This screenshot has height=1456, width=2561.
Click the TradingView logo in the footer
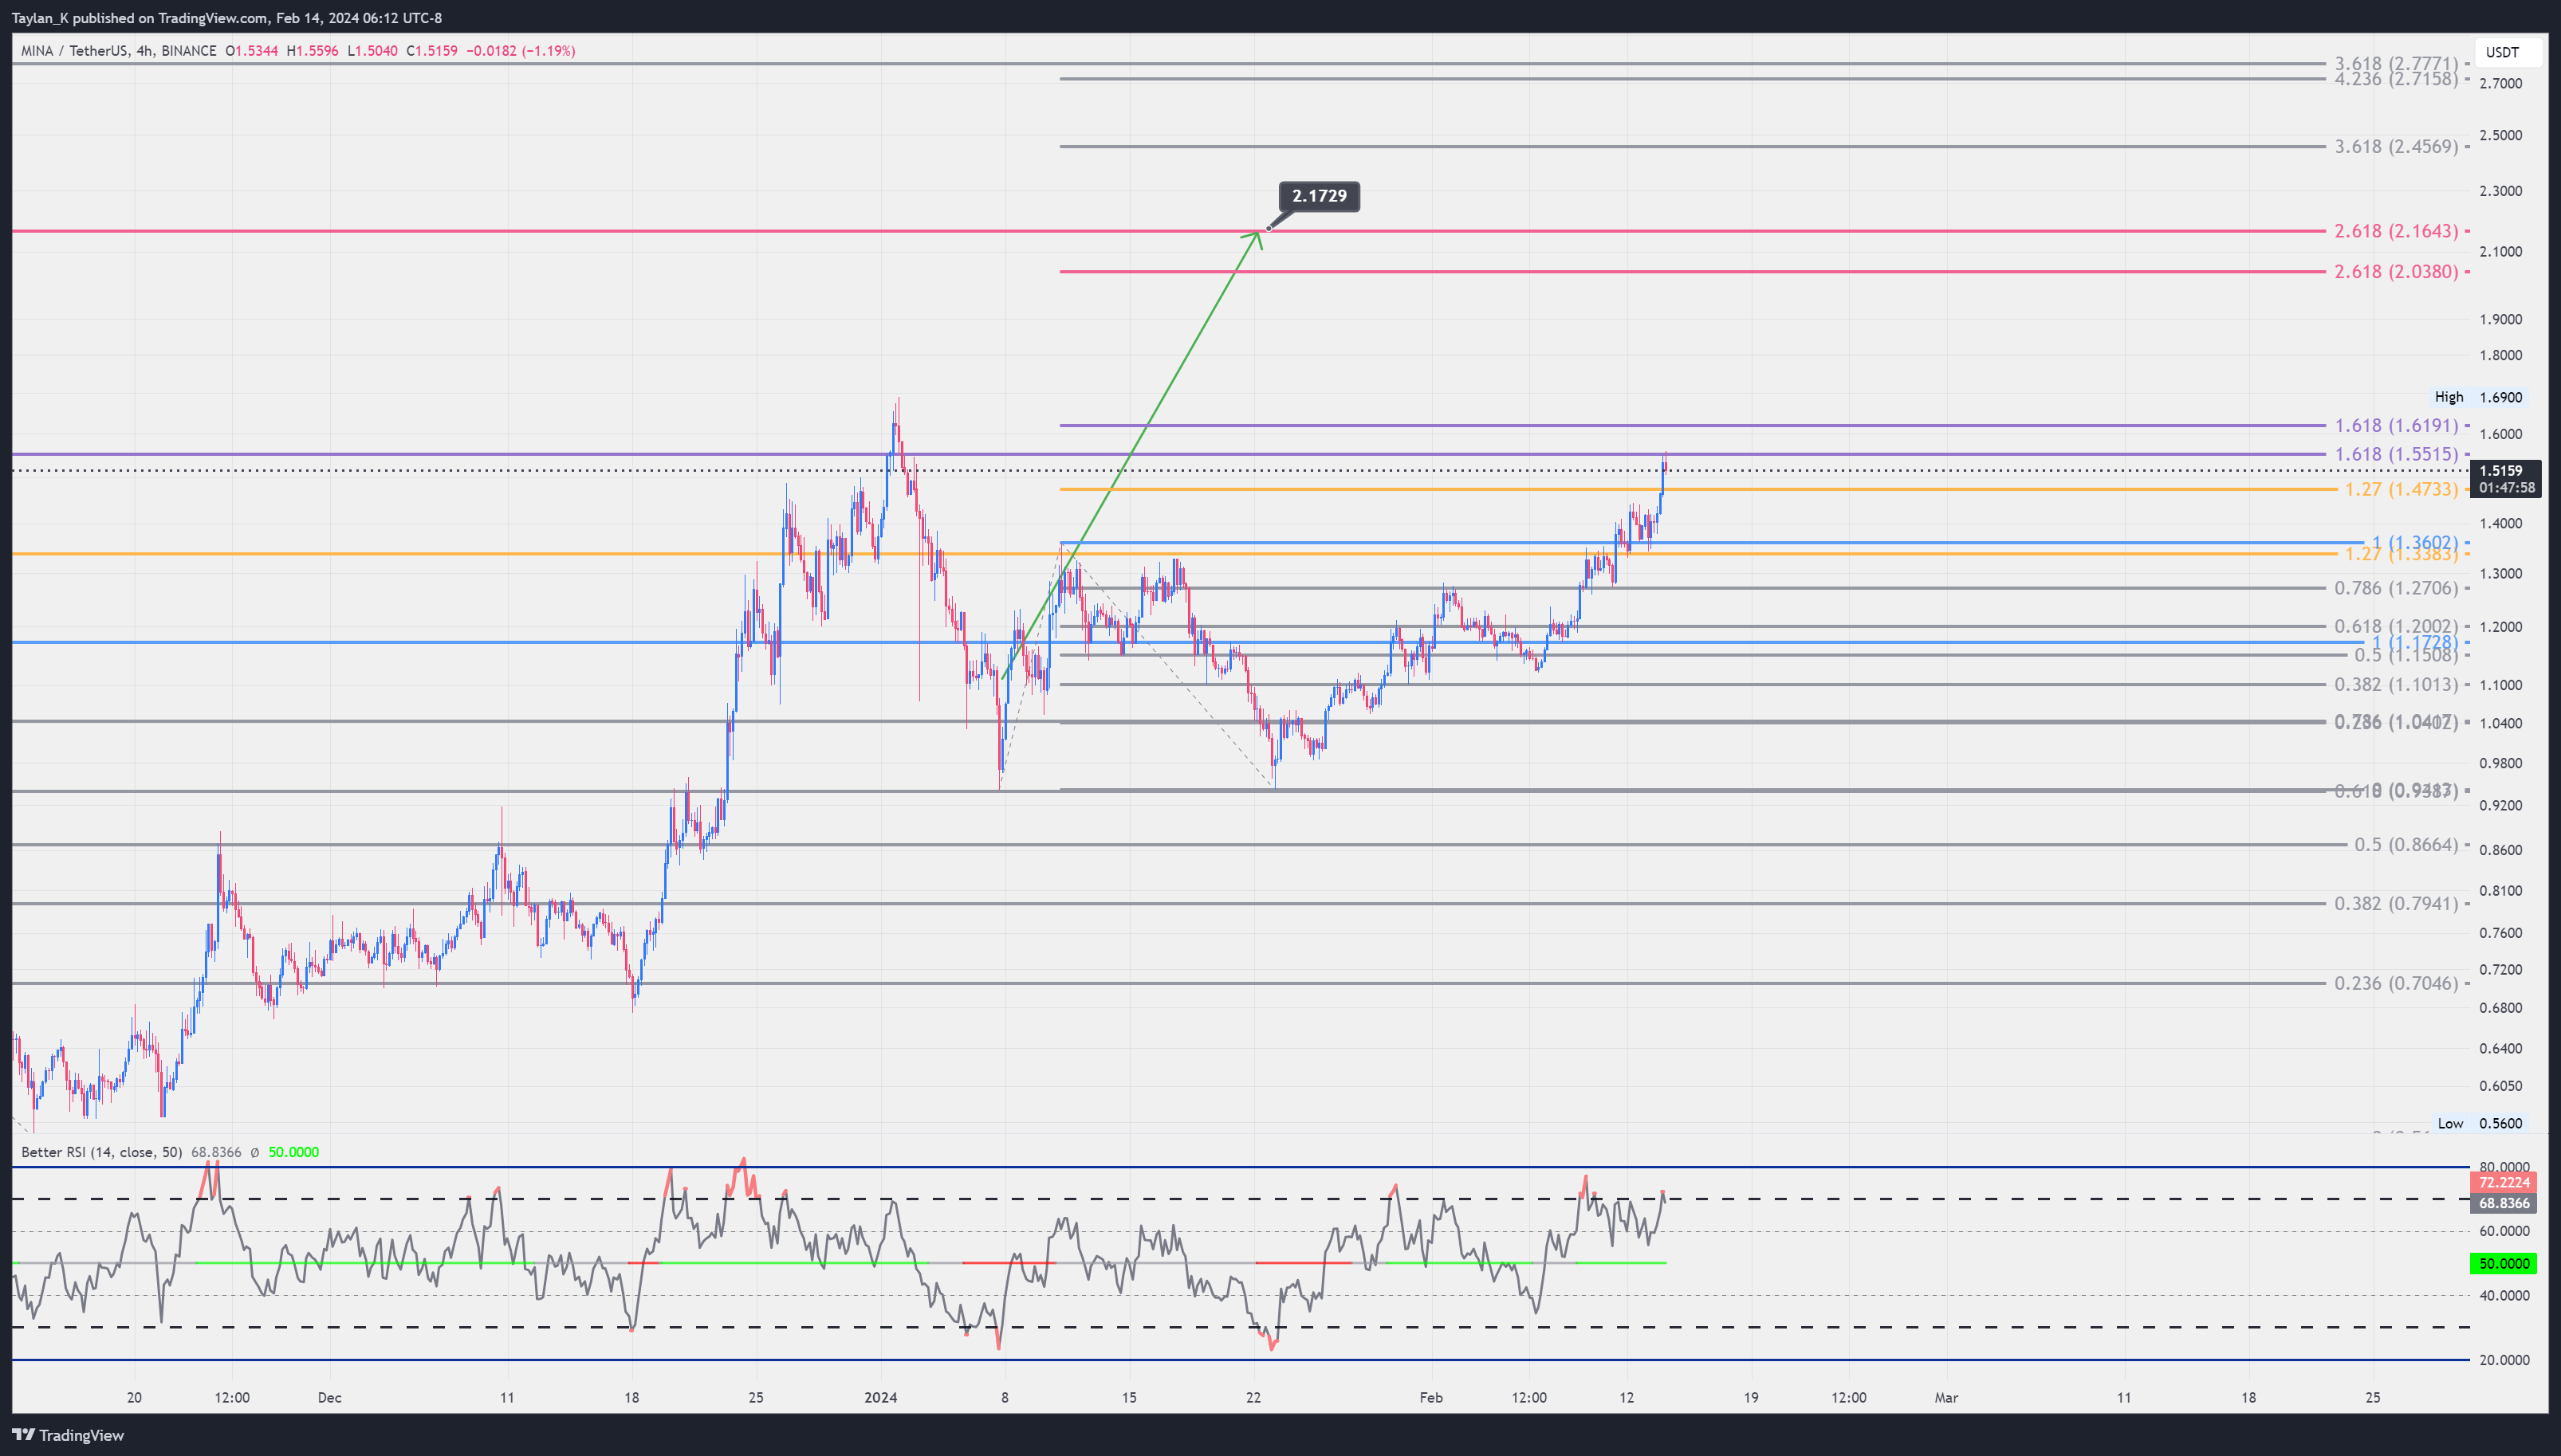point(68,1435)
